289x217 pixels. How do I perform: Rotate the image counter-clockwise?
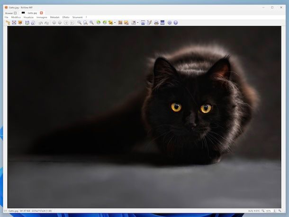pos(99,23)
